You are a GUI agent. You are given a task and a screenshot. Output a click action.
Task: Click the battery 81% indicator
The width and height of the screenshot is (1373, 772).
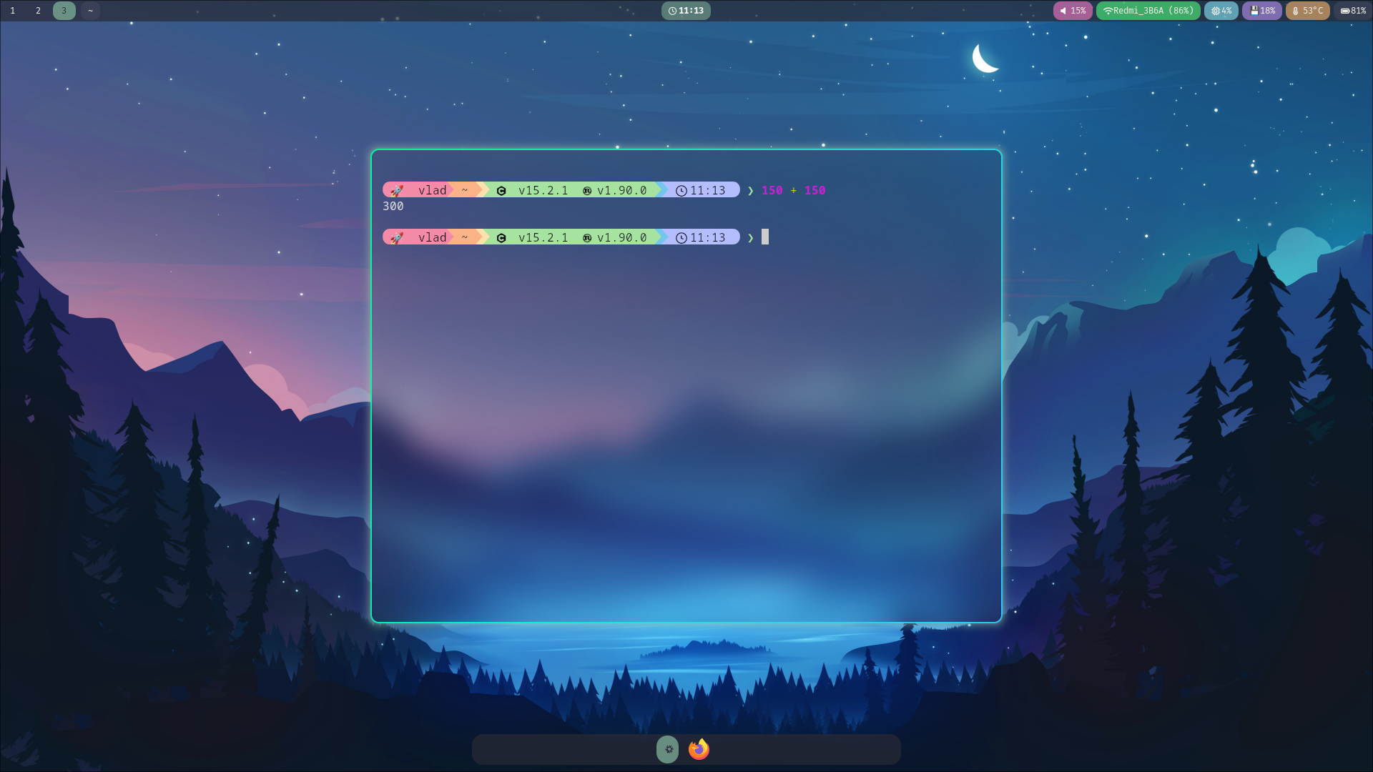pos(1352,11)
